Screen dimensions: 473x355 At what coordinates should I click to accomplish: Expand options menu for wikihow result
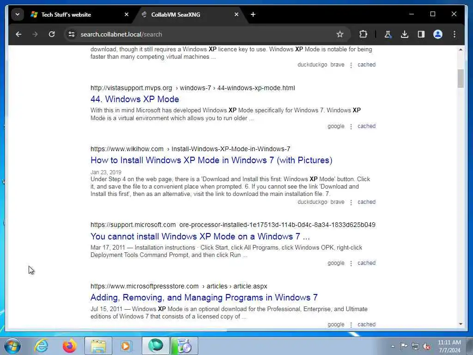point(351,202)
